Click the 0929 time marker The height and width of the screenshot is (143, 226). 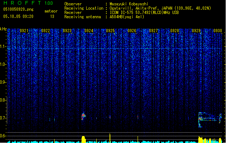coord(196,31)
